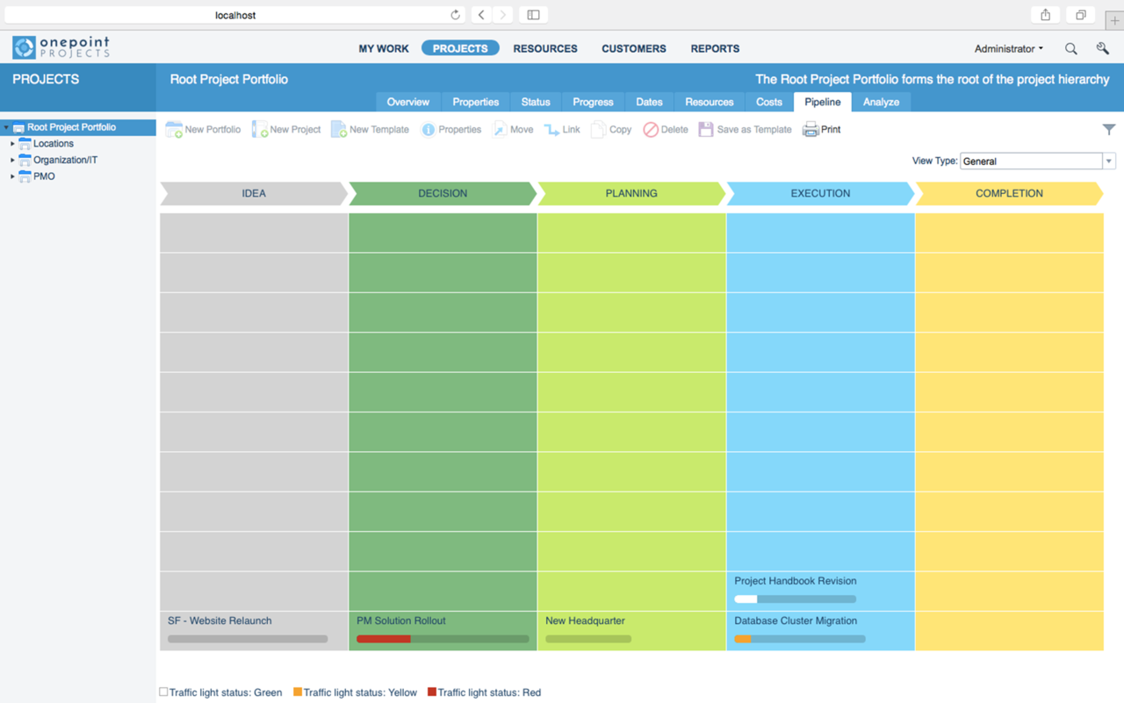Click the COMPLETION pipeline stage header
Viewport: 1124px width, 703px height.
(1009, 193)
